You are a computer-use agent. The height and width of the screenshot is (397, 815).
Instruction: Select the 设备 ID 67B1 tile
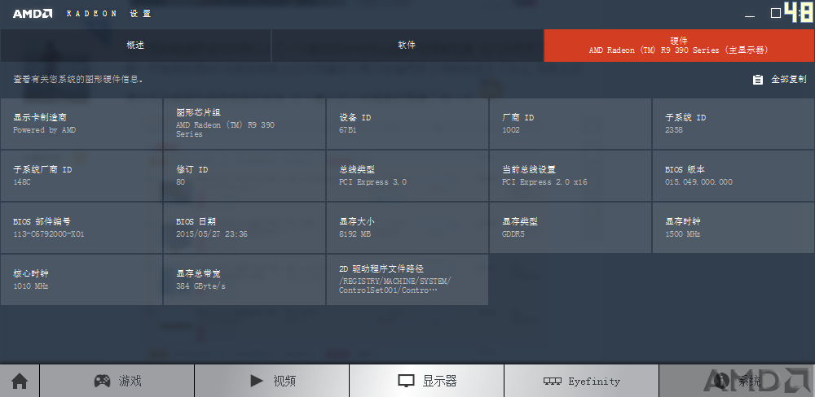tap(407, 124)
